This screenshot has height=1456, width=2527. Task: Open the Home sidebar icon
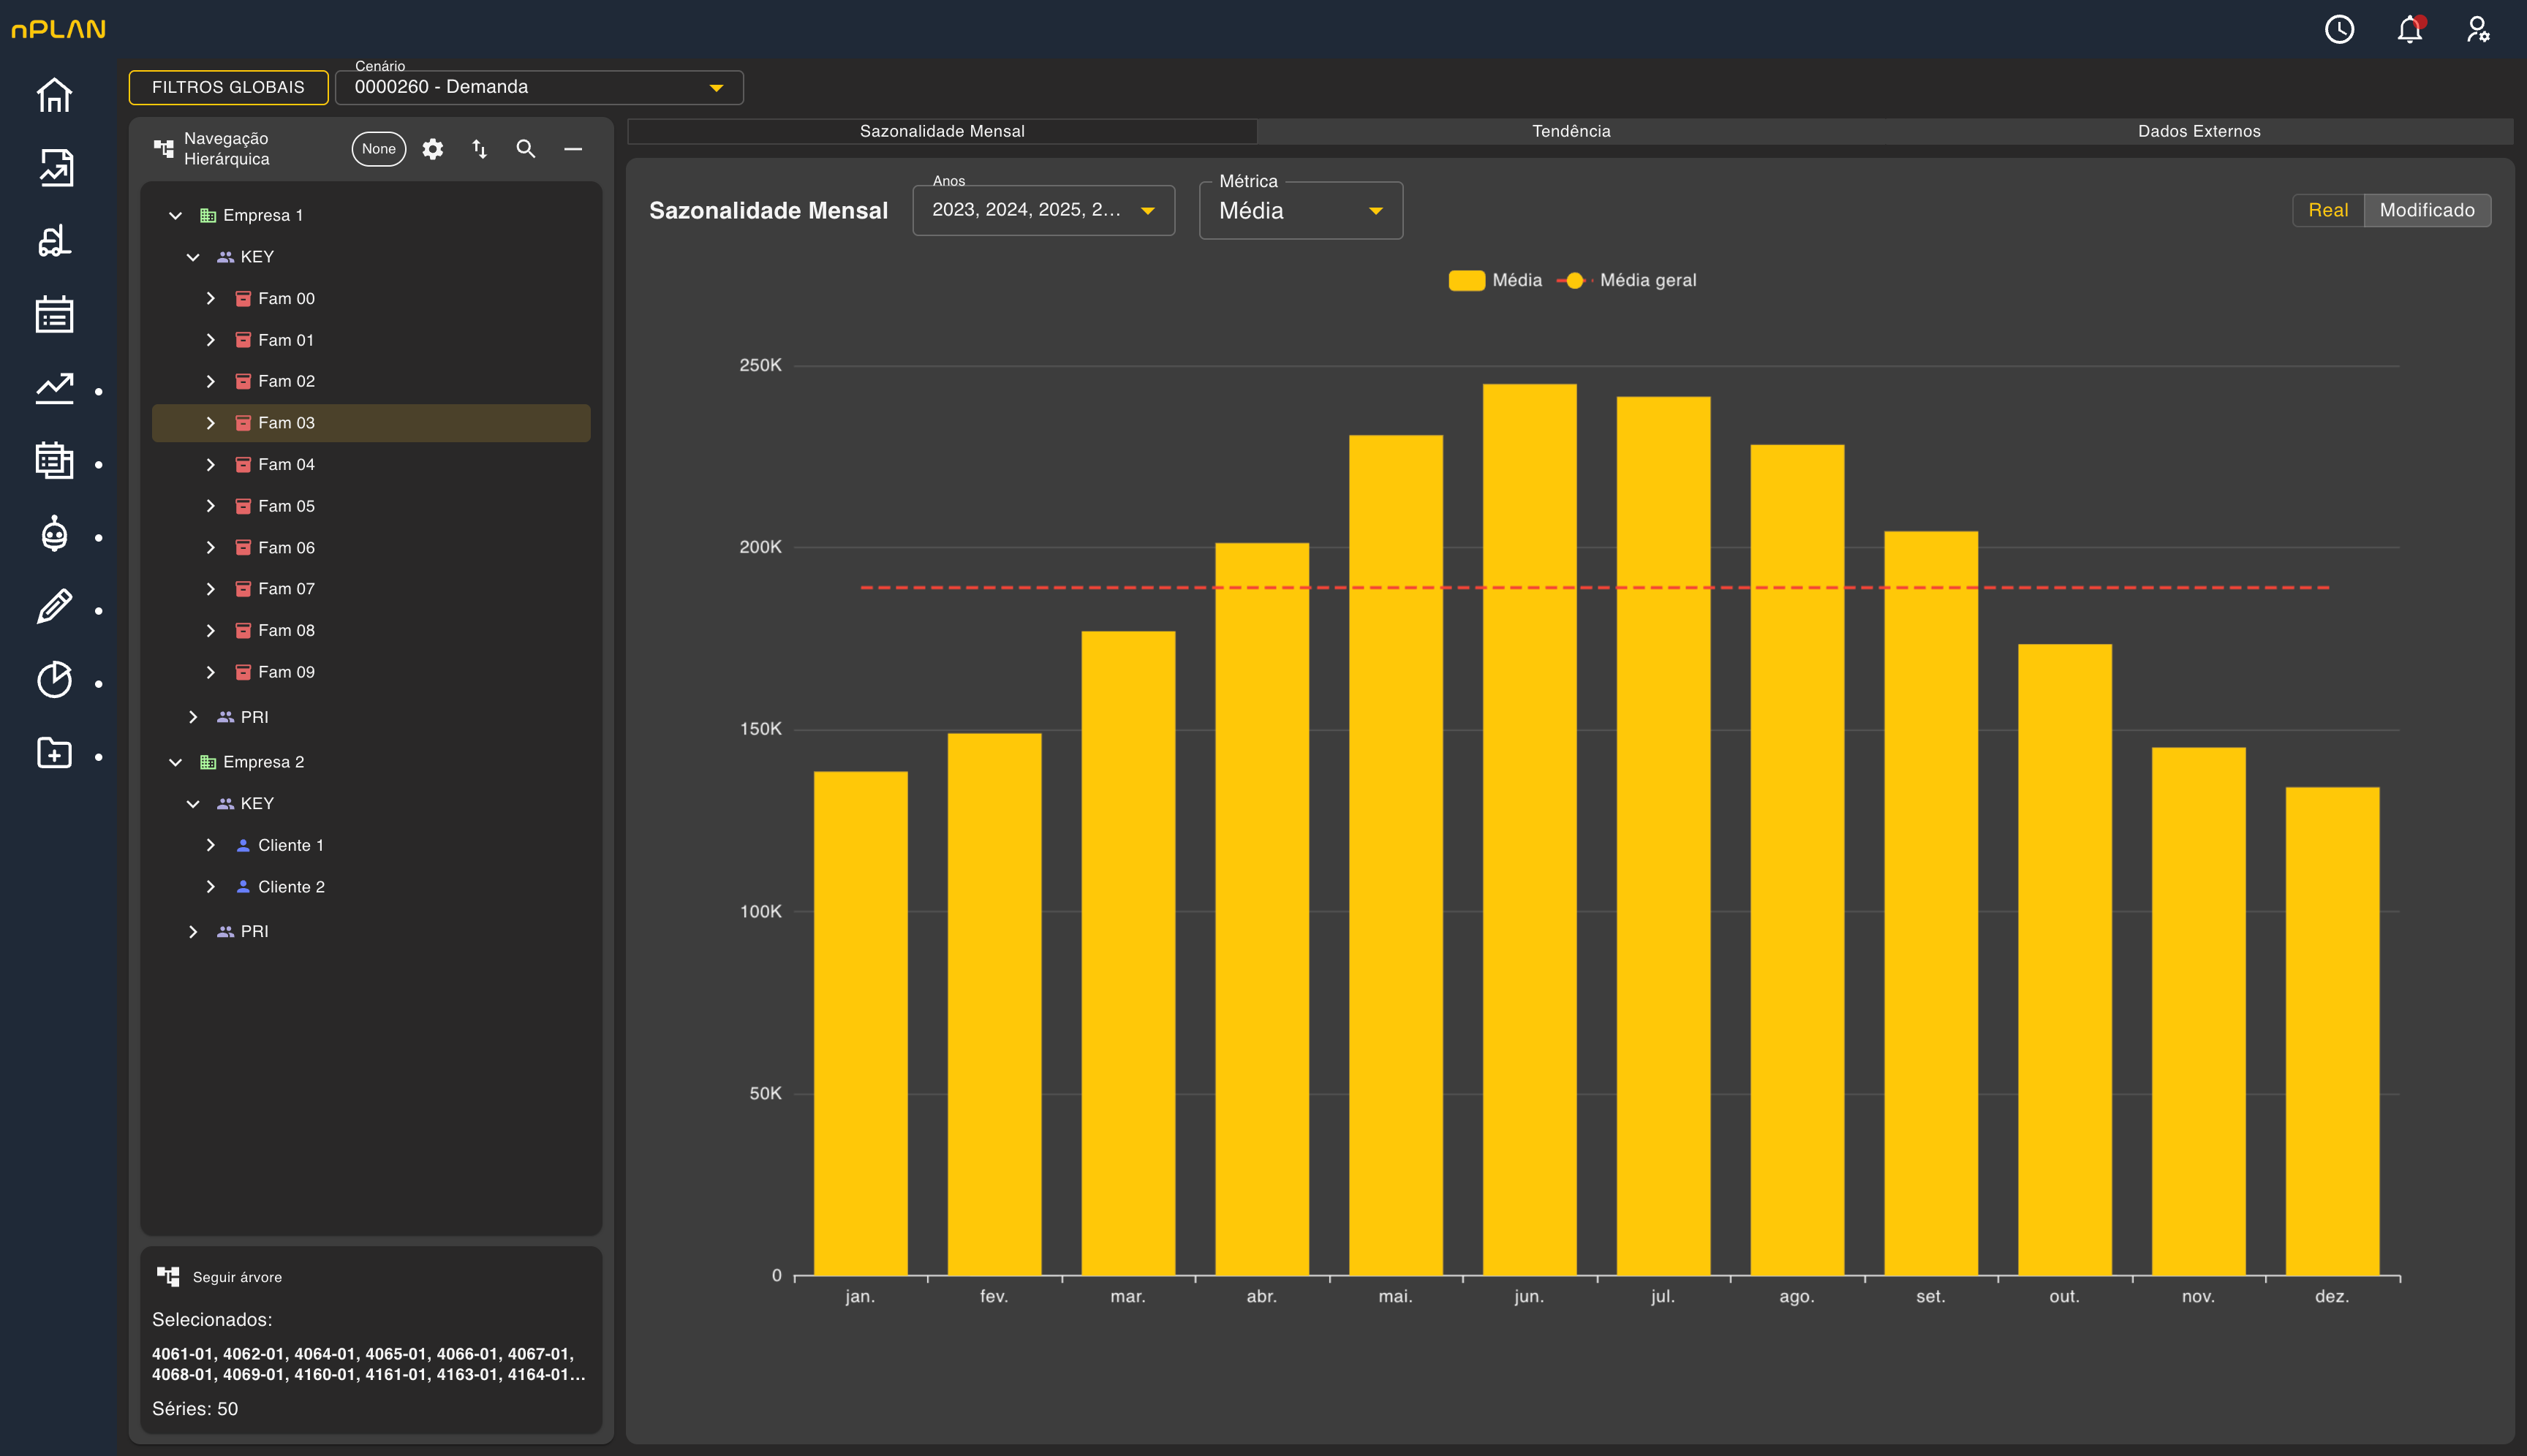click(x=54, y=95)
